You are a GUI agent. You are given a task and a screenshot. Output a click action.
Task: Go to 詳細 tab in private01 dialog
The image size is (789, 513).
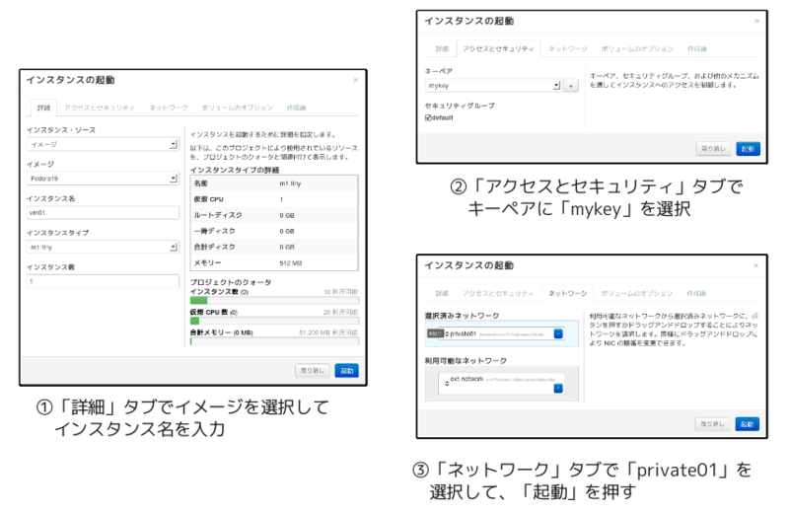[x=442, y=294]
